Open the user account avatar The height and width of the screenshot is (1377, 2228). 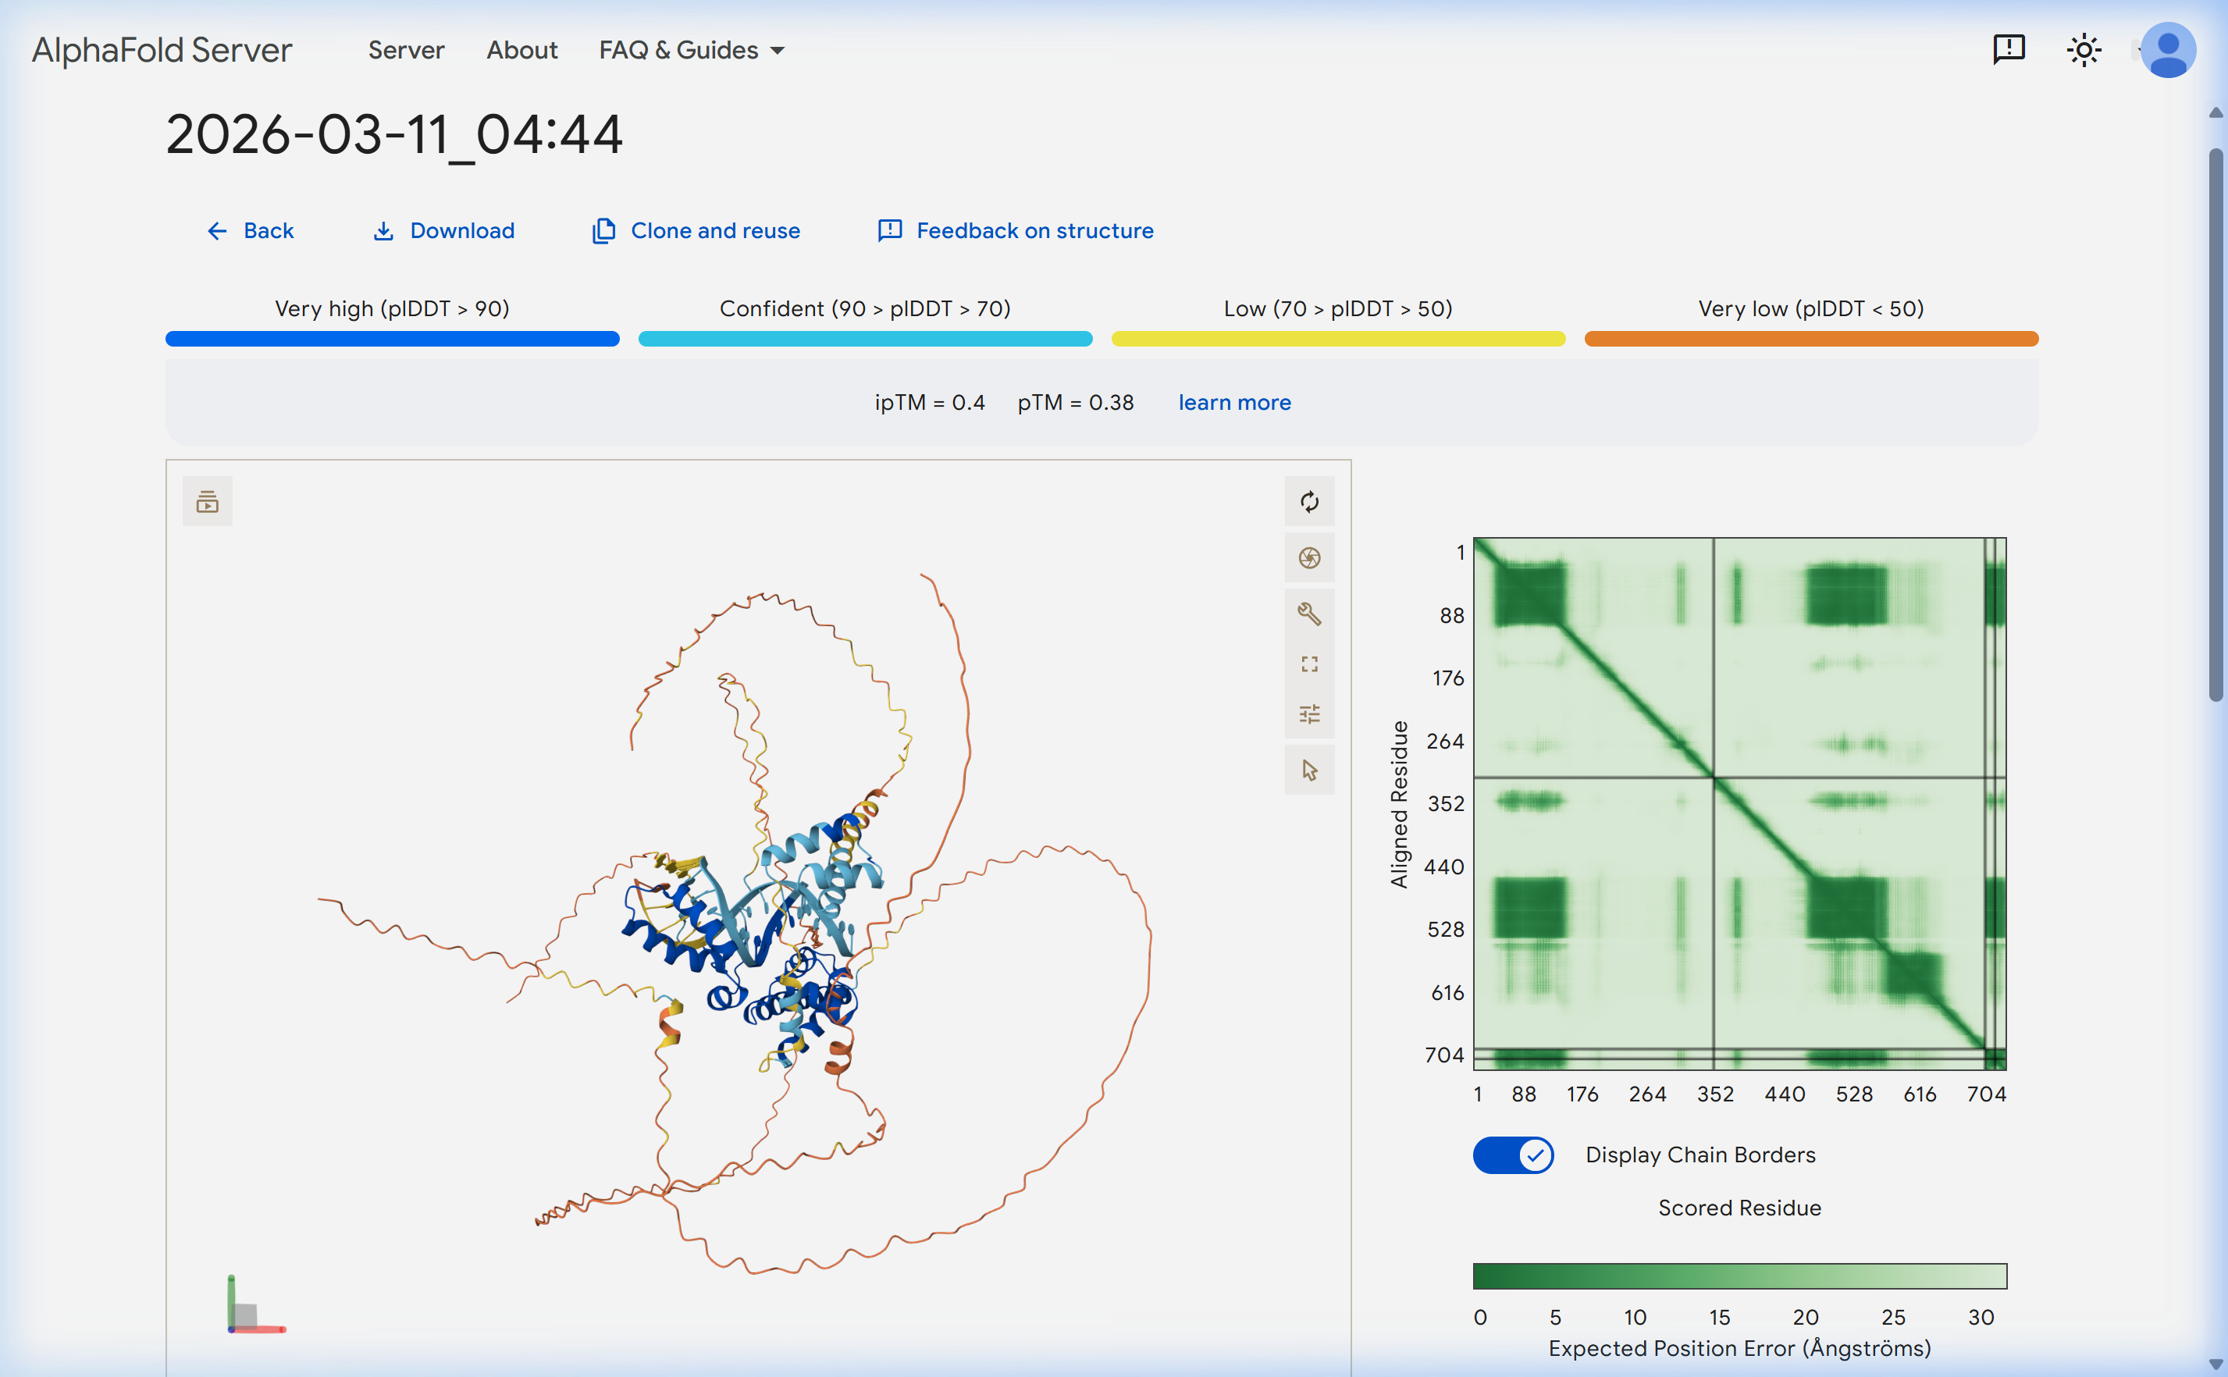tap(2167, 49)
